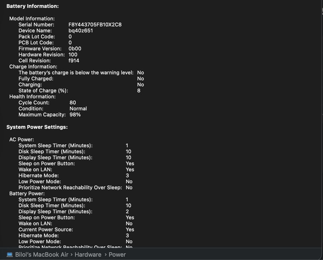The height and width of the screenshot is (260, 323).
Task: Click the "Current Power Source:" label
Action: pos(46,229)
